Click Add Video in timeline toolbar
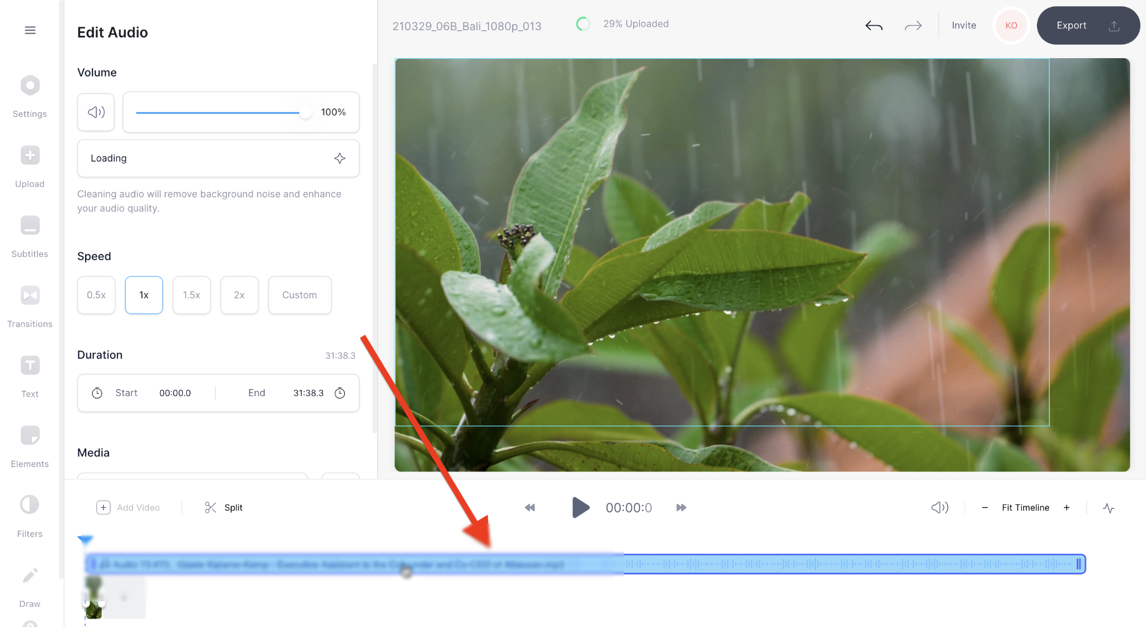The height and width of the screenshot is (627, 1146). (x=128, y=507)
